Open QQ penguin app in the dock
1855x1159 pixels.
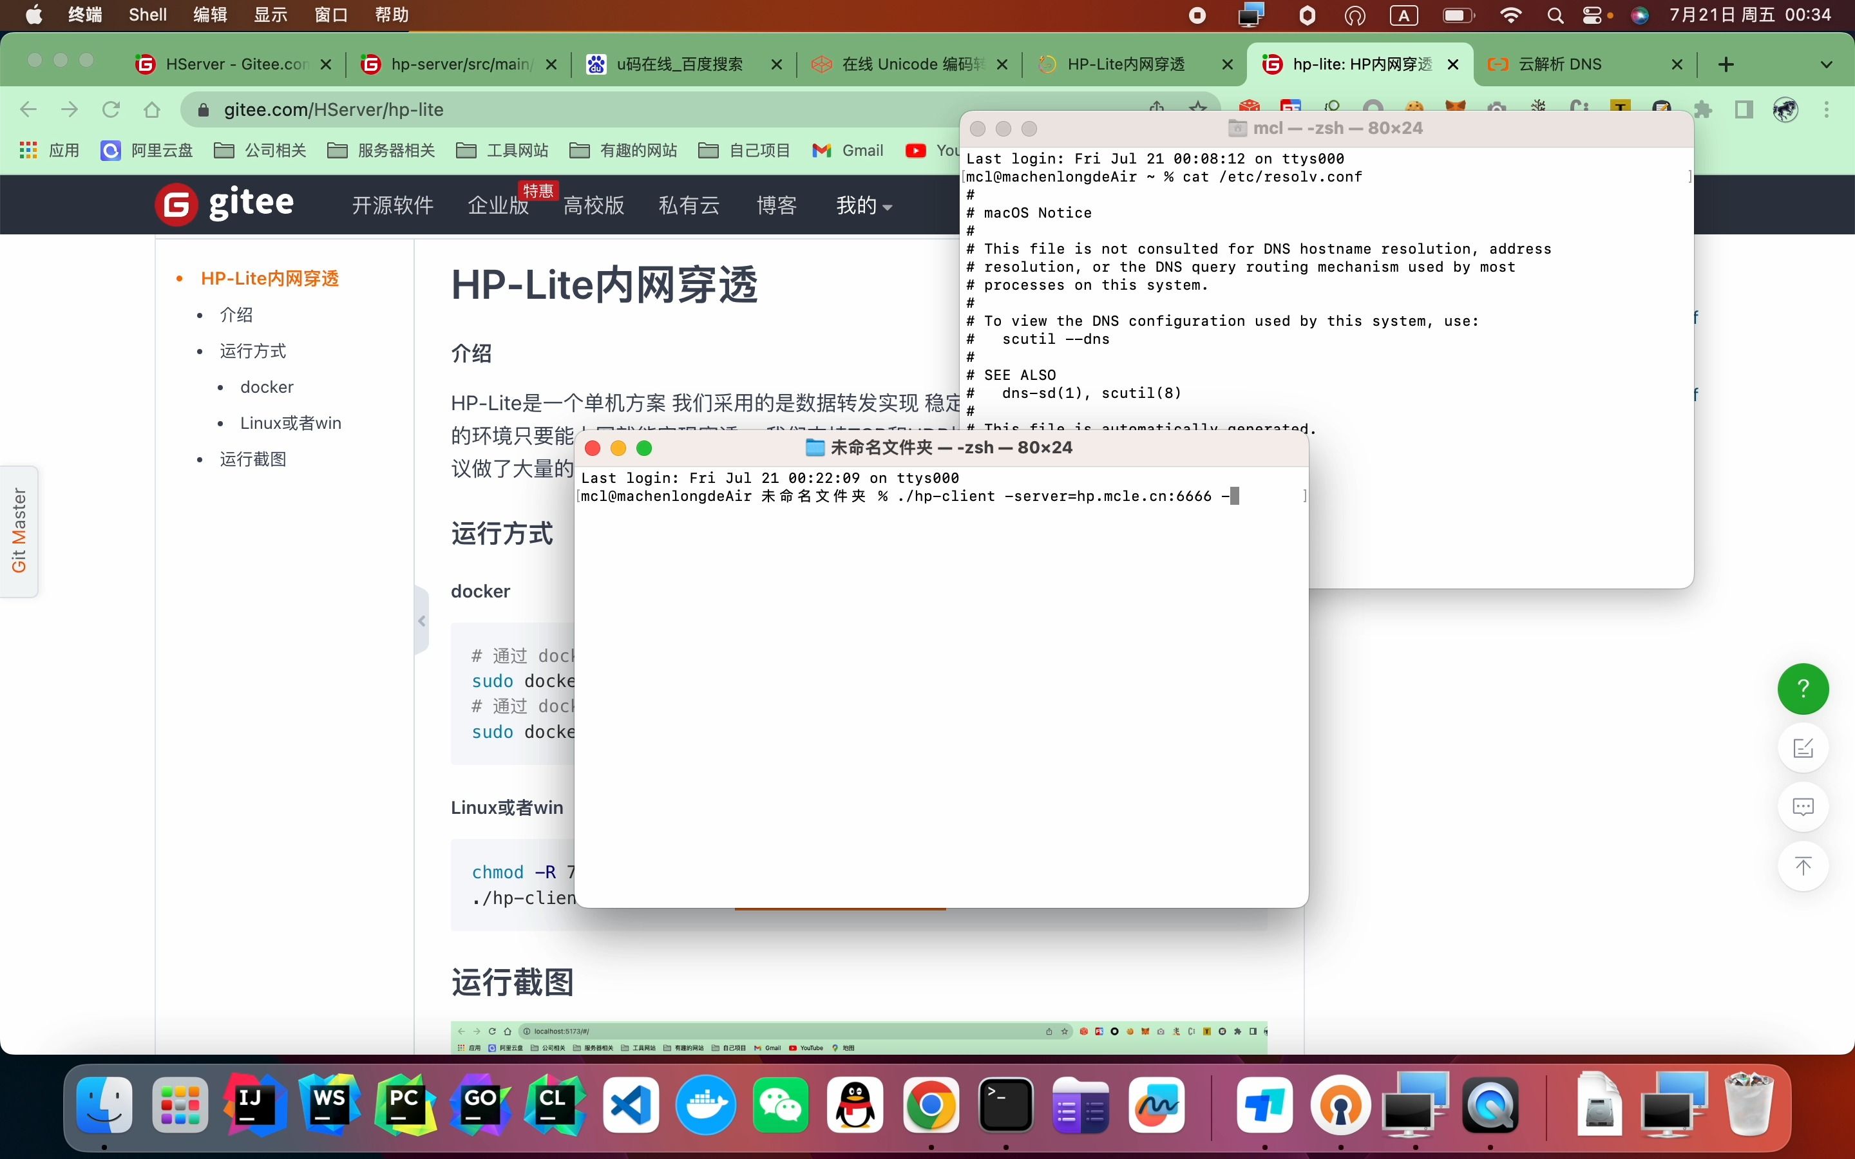pyautogui.click(x=855, y=1104)
